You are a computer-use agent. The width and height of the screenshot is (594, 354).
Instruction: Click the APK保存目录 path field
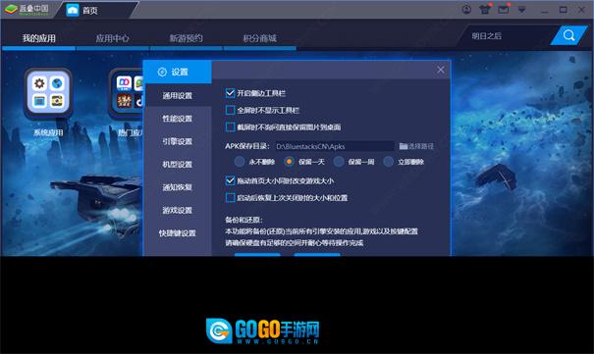pos(335,146)
